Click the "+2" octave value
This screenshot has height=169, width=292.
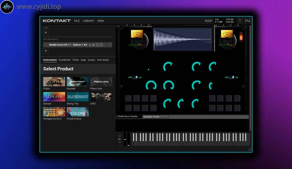(x=120, y=139)
